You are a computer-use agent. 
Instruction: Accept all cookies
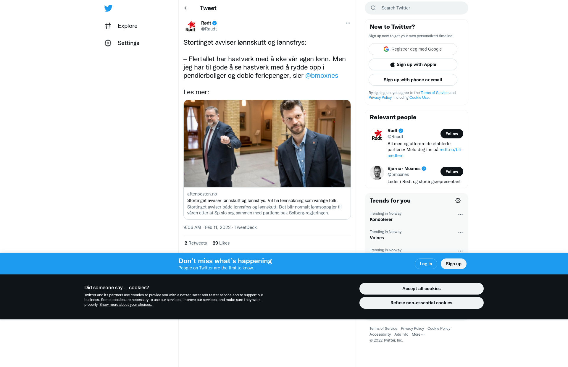[422, 289]
